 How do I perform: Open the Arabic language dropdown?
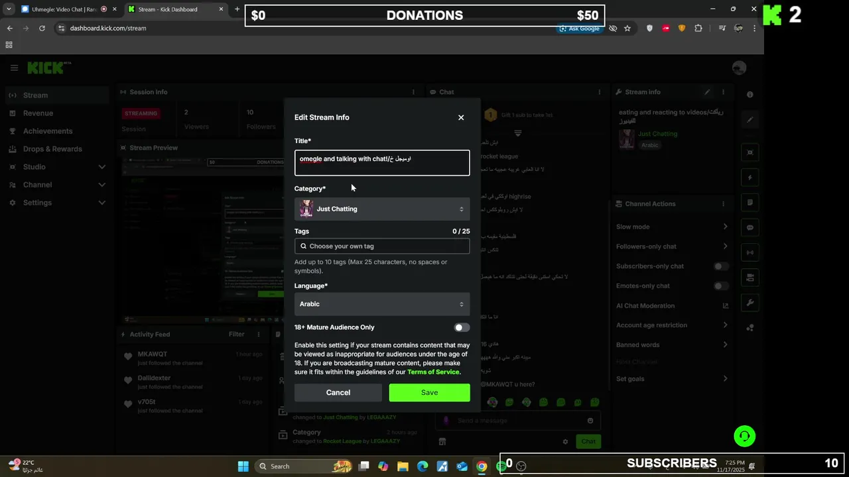[382, 304]
